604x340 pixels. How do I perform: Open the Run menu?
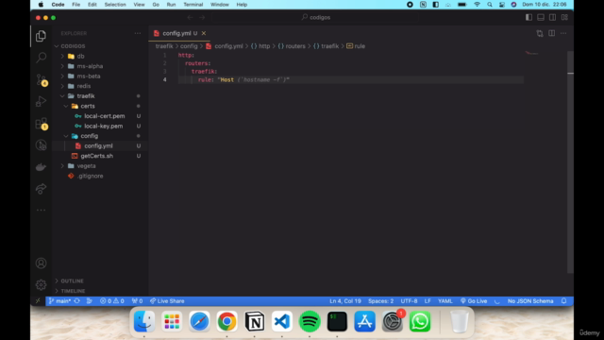point(171,5)
